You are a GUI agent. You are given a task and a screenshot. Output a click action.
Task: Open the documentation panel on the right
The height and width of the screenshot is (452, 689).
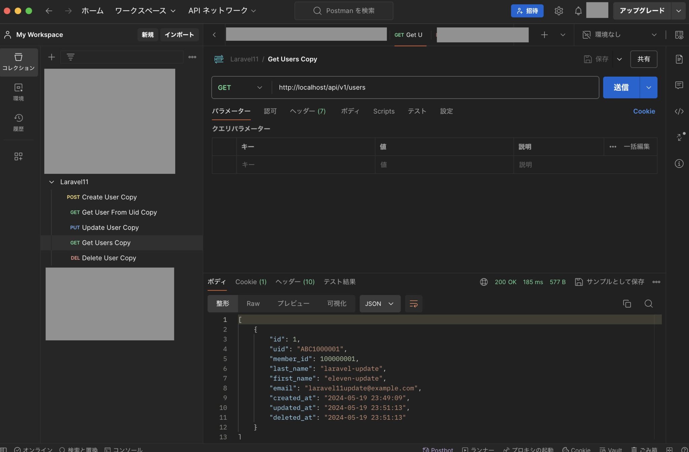point(679,59)
